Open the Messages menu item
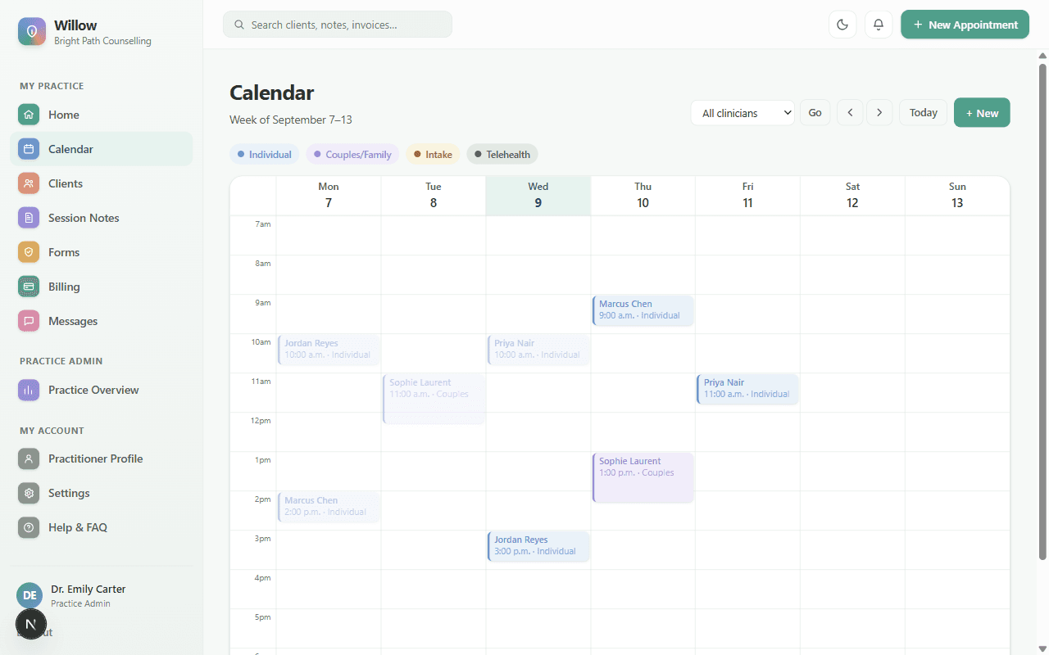 coord(102,321)
